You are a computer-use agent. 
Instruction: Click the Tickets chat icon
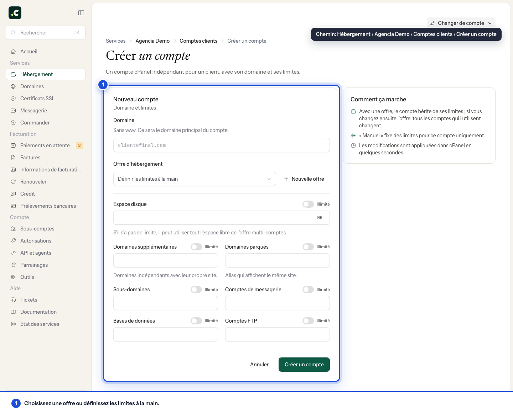[x=13, y=300]
